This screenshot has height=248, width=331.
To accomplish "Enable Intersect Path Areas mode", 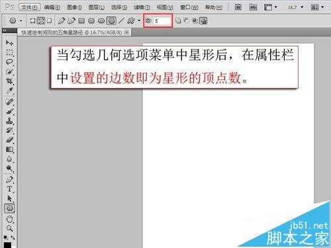I will click(x=195, y=21).
